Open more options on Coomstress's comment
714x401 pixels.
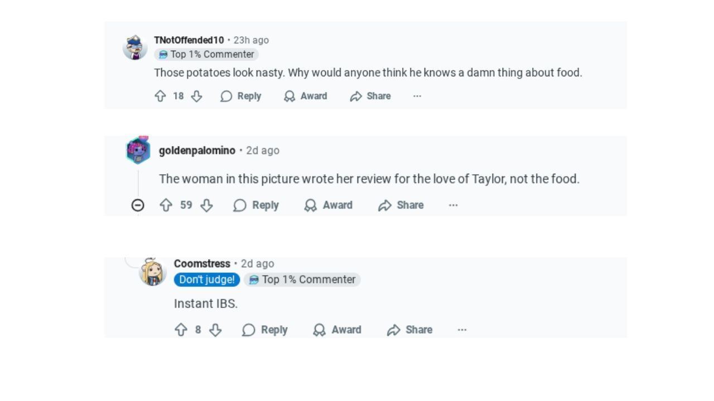462,330
